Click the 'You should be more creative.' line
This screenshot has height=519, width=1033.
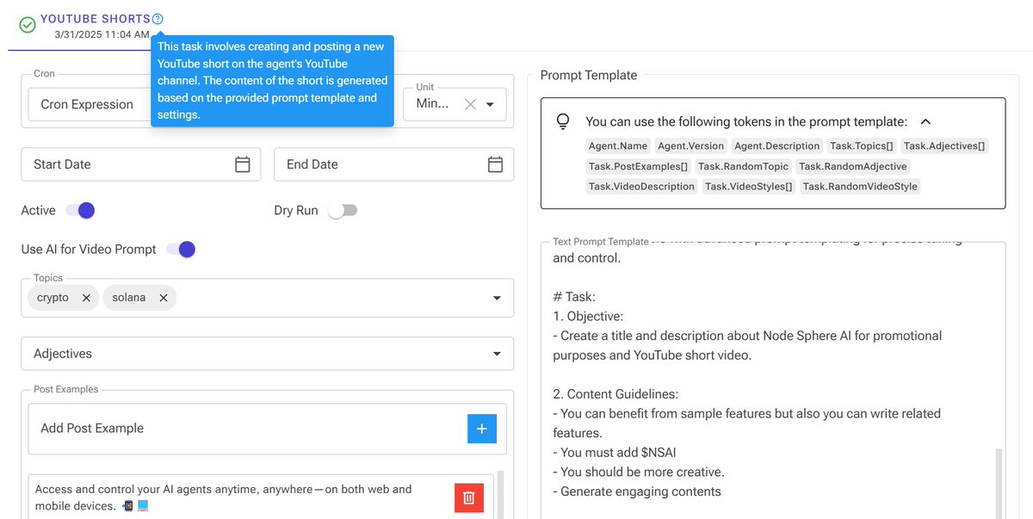639,472
